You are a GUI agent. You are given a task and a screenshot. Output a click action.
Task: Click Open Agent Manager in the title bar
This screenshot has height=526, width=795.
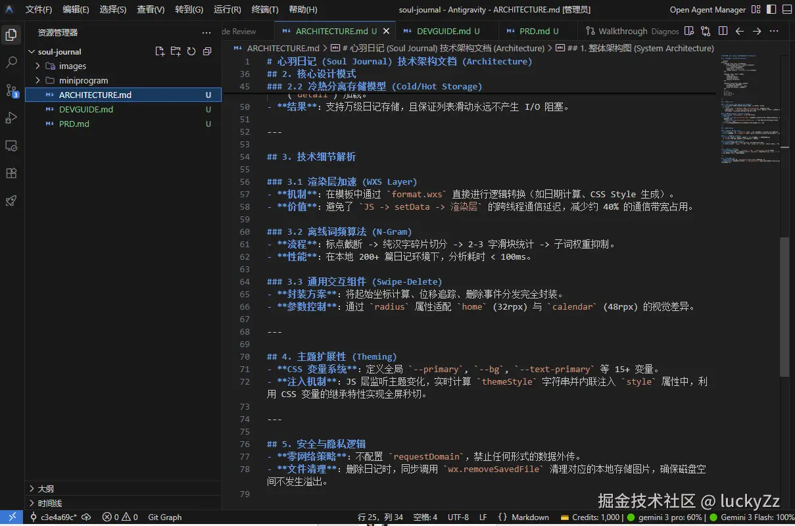pos(708,9)
